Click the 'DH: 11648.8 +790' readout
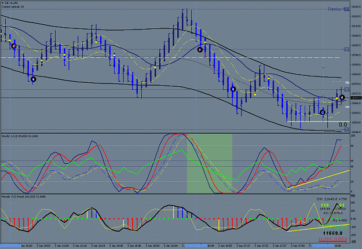This screenshot has height=249, width=362. pyautogui.click(x=331, y=199)
